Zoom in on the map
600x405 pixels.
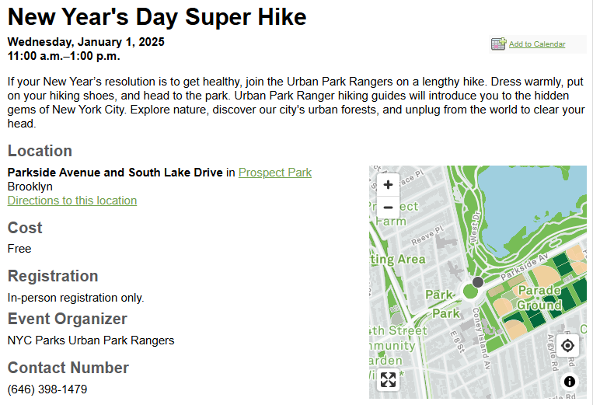pos(388,184)
